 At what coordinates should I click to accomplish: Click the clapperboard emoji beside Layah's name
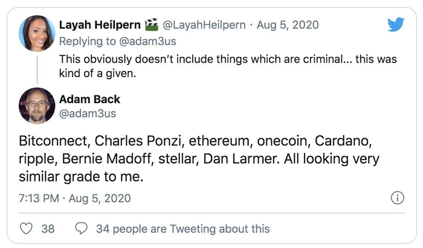151,25
